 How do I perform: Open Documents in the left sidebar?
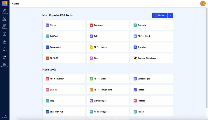point(5,65)
